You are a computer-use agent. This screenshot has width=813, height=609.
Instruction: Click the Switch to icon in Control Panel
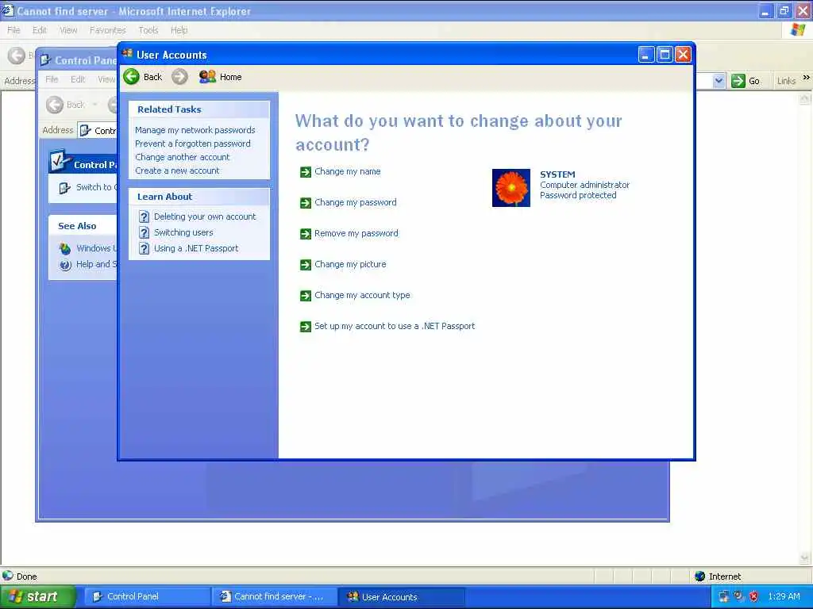pyautogui.click(x=64, y=187)
